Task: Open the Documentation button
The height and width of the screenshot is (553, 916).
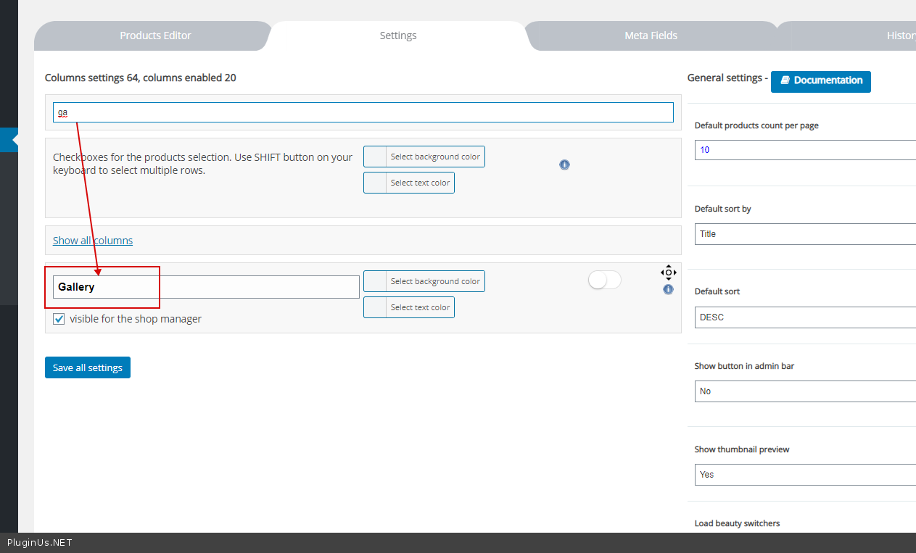Action: coord(820,80)
